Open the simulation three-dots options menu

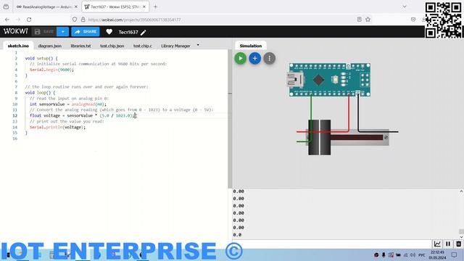(x=269, y=58)
